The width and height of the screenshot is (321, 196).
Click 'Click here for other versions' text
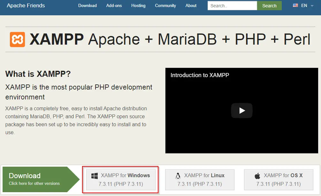34,183
